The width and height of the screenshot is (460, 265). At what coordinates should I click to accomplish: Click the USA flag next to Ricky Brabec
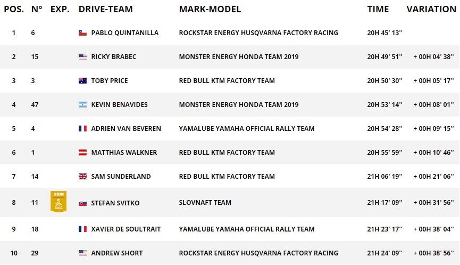[x=82, y=56]
